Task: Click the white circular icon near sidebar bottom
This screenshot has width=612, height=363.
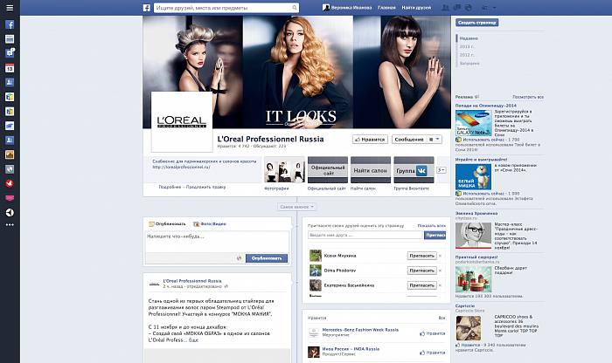Action: [x=10, y=212]
